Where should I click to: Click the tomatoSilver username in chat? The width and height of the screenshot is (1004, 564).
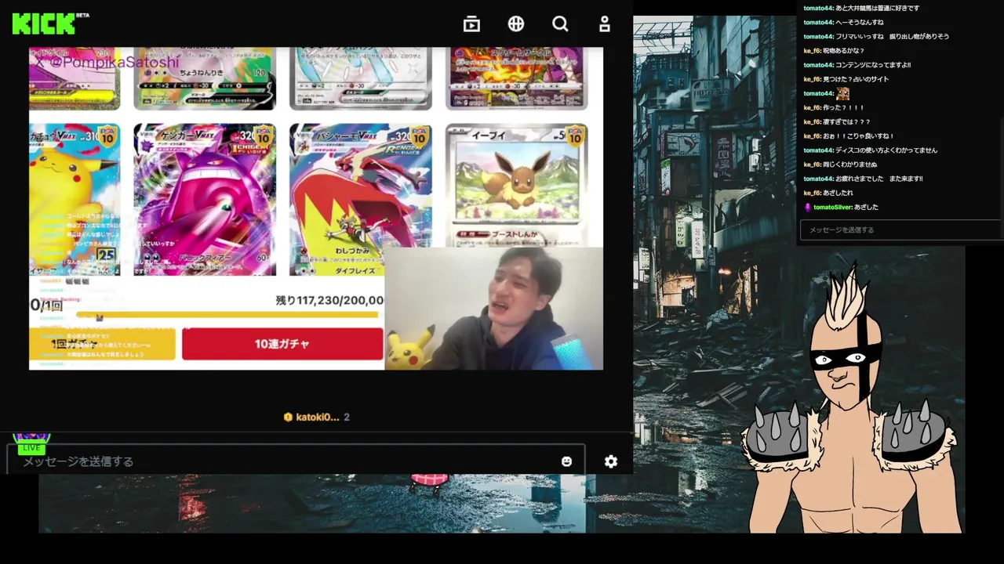point(833,207)
